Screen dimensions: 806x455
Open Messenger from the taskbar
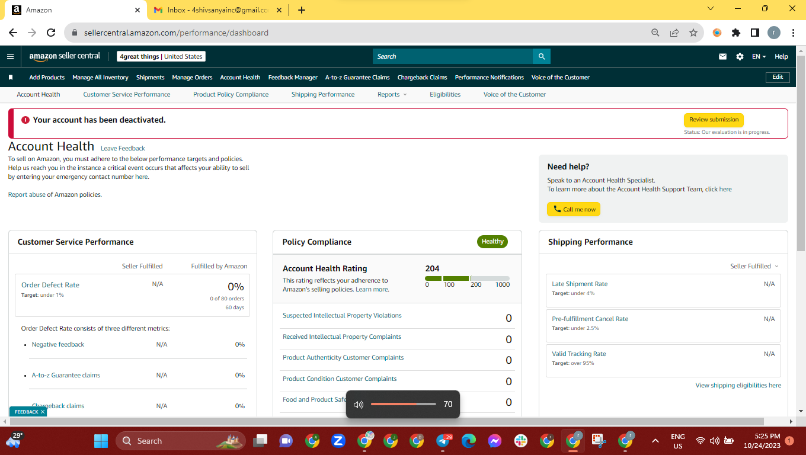(x=495, y=441)
